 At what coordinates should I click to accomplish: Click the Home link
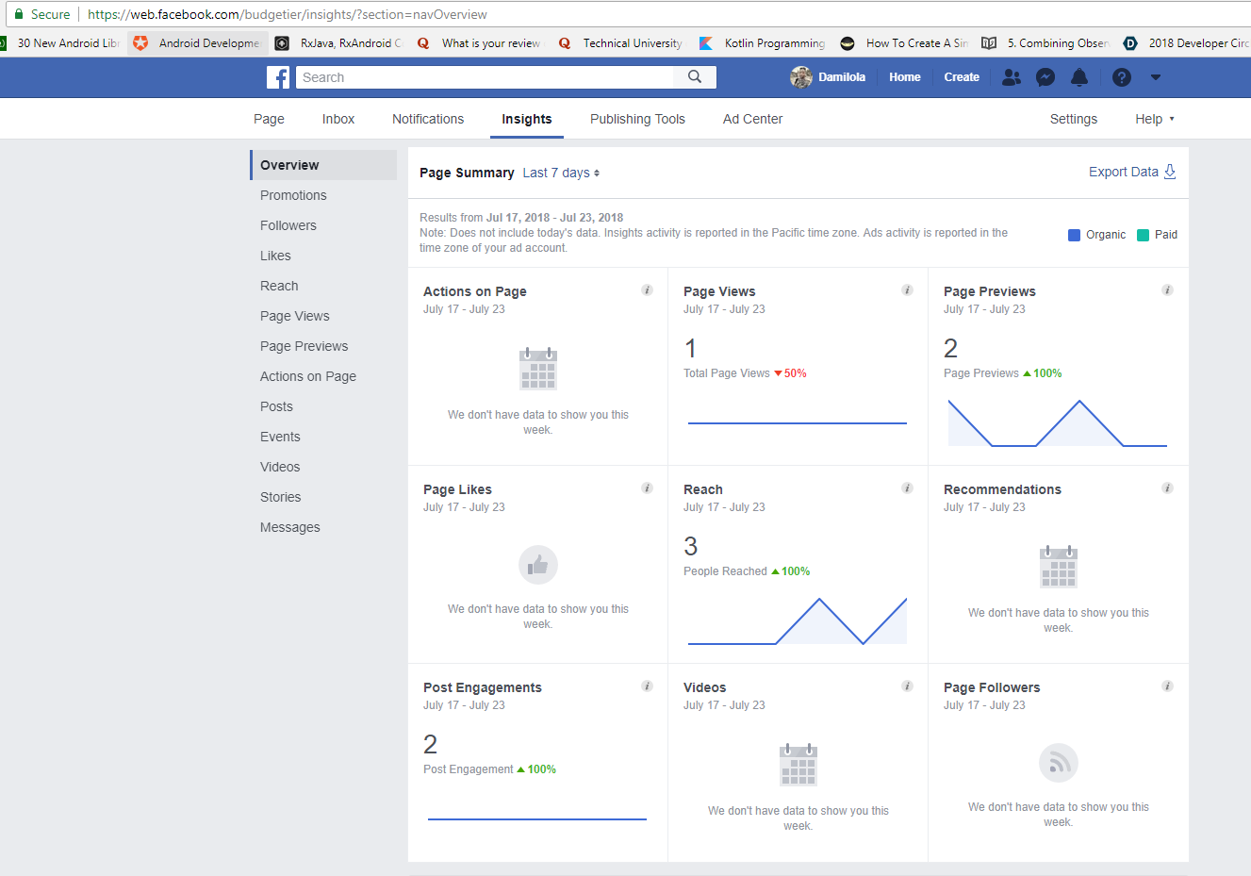point(904,77)
